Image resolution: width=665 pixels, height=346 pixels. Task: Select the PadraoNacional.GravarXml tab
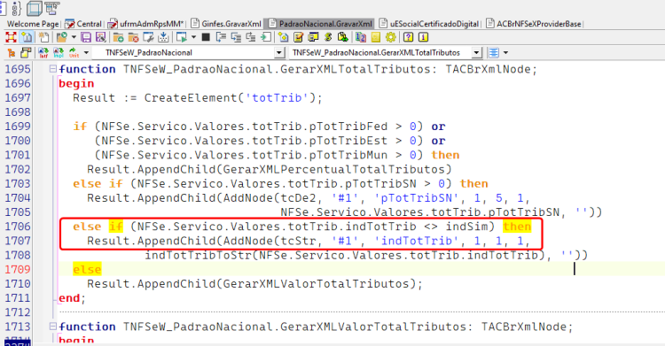(x=320, y=24)
